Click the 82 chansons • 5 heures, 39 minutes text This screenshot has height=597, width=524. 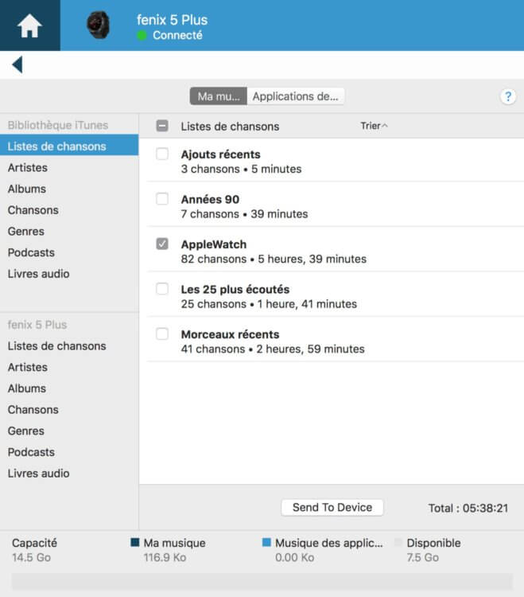coord(274,259)
